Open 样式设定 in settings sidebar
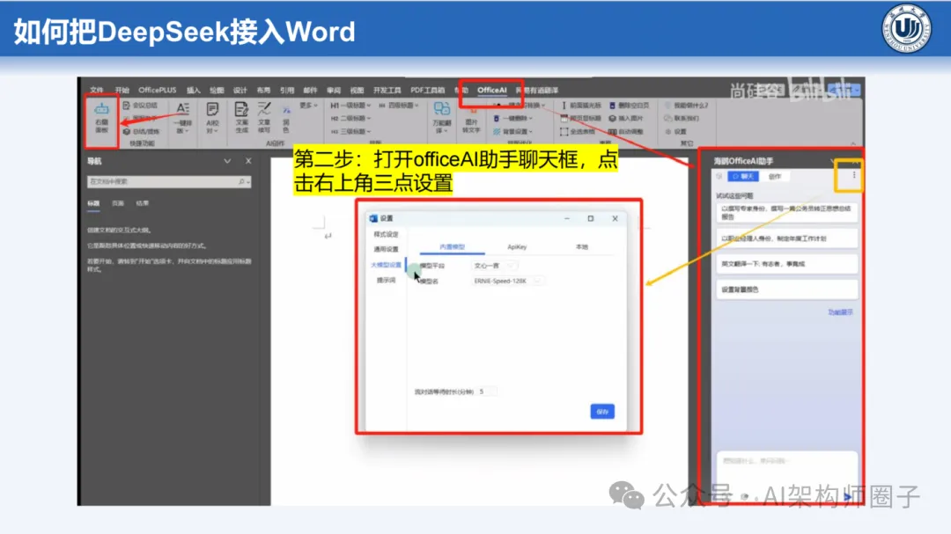Image resolution: width=951 pixels, height=534 pixels. point(386,234)
